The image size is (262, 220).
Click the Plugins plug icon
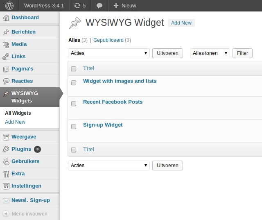(x=6, y=149)
